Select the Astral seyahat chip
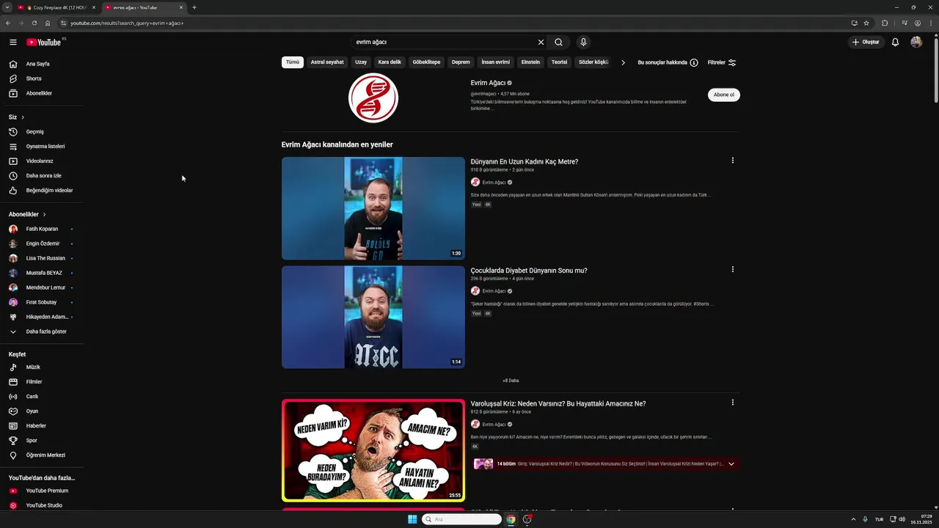939x528 pixels. 327,62
